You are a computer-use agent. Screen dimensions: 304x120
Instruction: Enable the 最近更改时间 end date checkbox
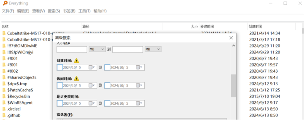click(x=107, y=103)
